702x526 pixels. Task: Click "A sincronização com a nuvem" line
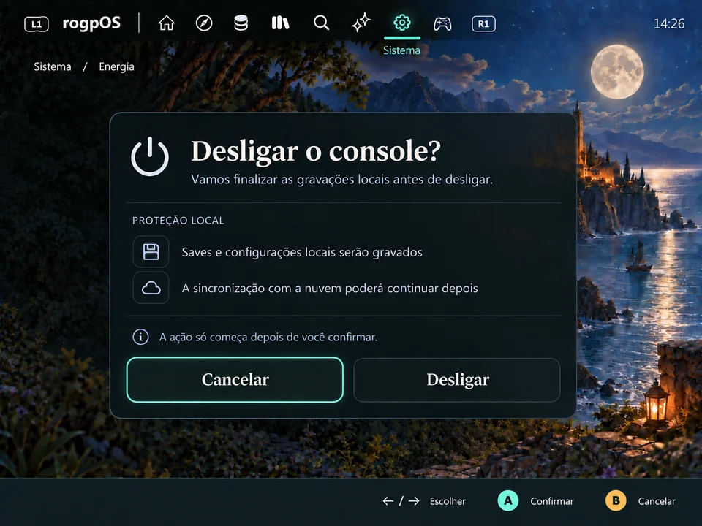330,289
